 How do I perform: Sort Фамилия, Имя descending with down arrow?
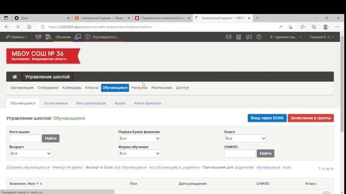click(41, 183)
